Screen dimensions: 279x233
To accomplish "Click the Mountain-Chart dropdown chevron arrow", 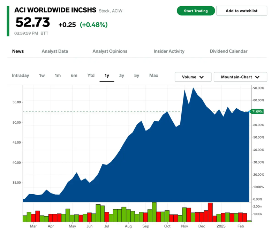I will [x=257, y=77].
